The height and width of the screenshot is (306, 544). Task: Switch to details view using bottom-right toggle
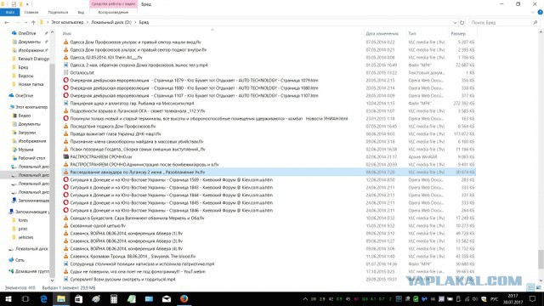530,287
